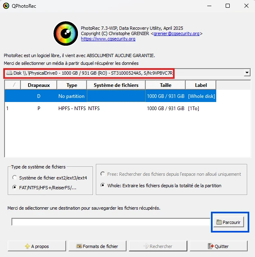Open the grenier@cgsecurity.org email link
255x257 pixels.
coord(177,33)
